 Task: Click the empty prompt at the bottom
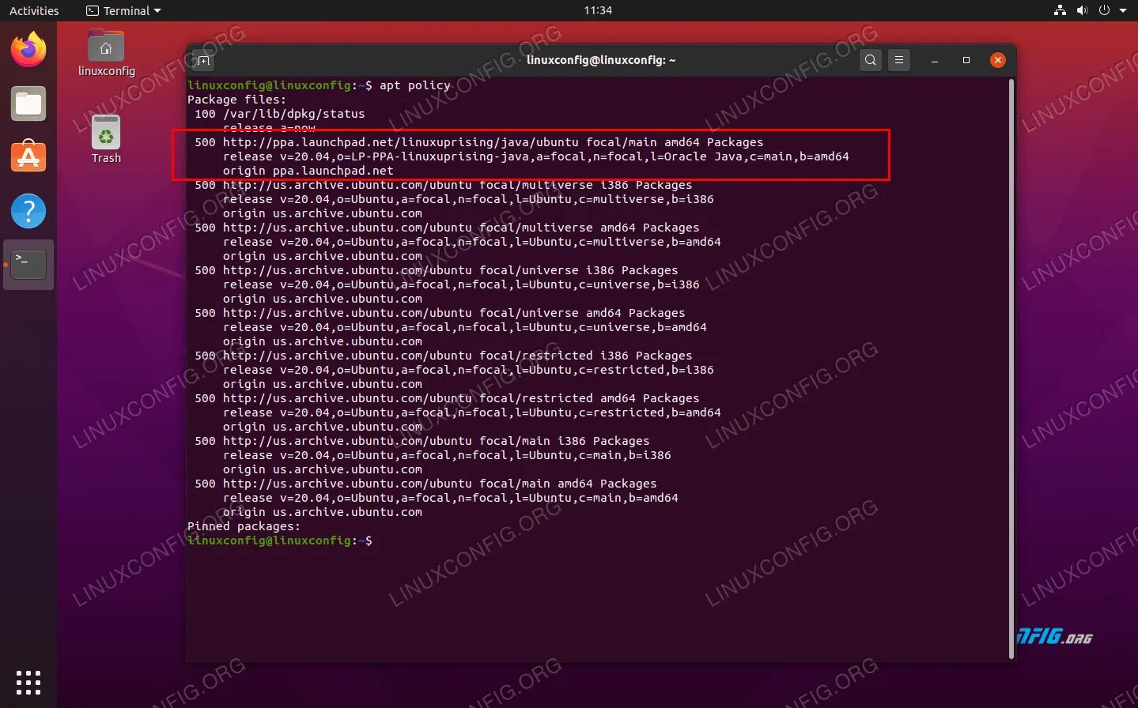coord(280,540)
